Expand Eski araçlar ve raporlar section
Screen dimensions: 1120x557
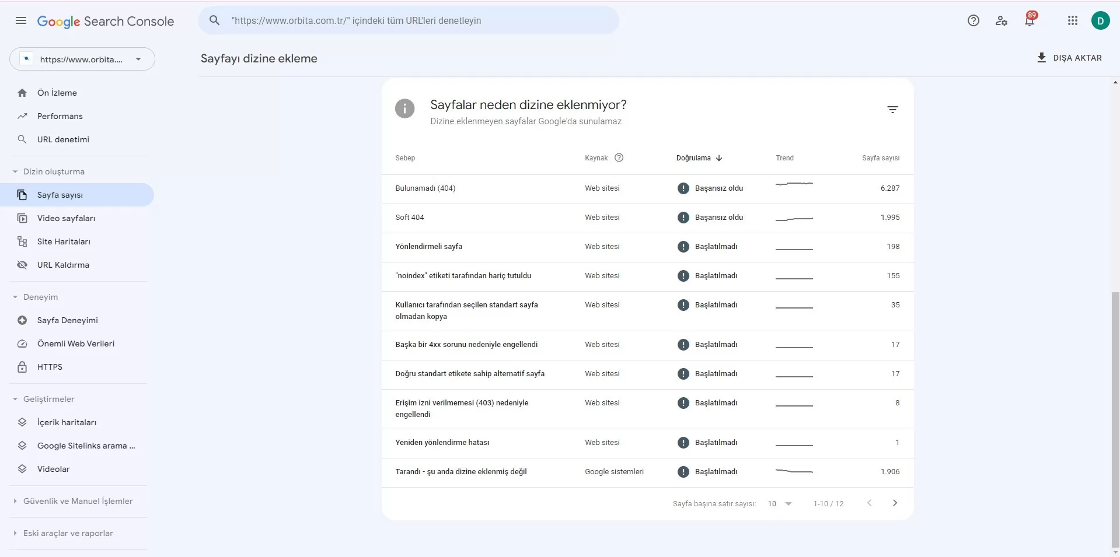click(x=15, y=533)
